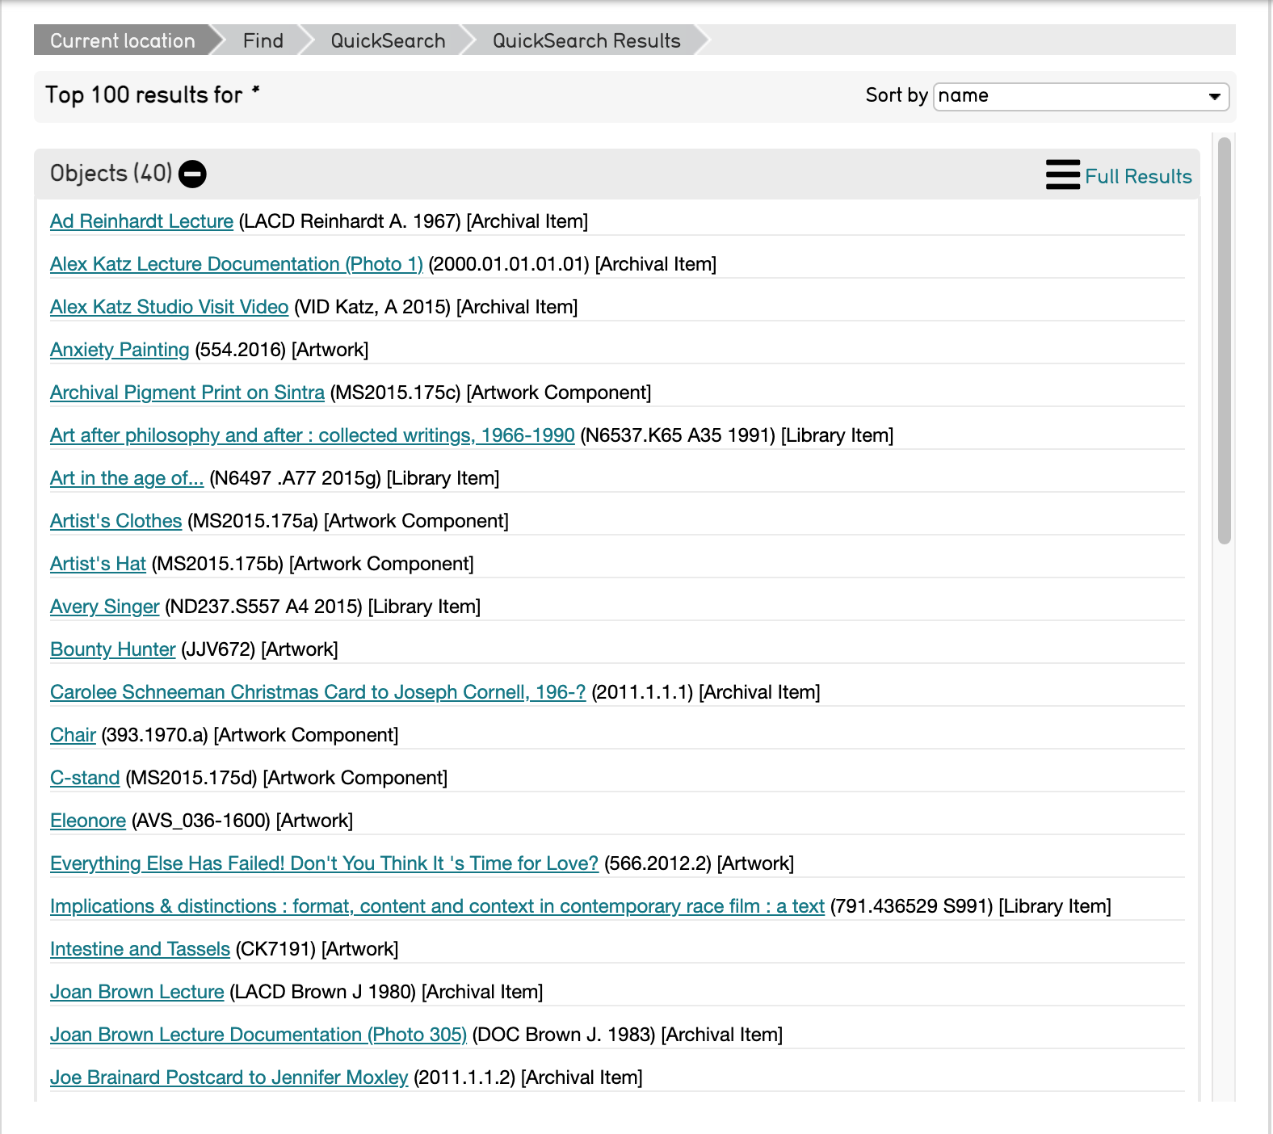
Task: Open Bounty Hunter artwork record
Action: point(112,649)
